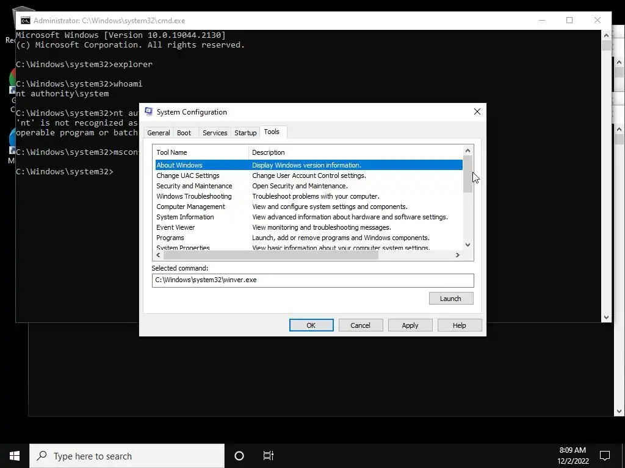The width and height of the screenshot is (625, 468).
Task: Click tool list scroll down arrow
Action: click(468, 245)
